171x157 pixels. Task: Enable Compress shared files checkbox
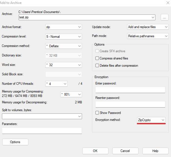(x=97, y=58)
